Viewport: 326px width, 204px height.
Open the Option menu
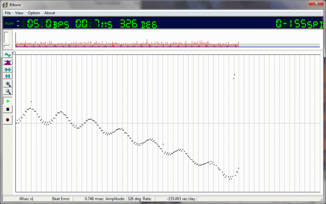tap(34, 13)
